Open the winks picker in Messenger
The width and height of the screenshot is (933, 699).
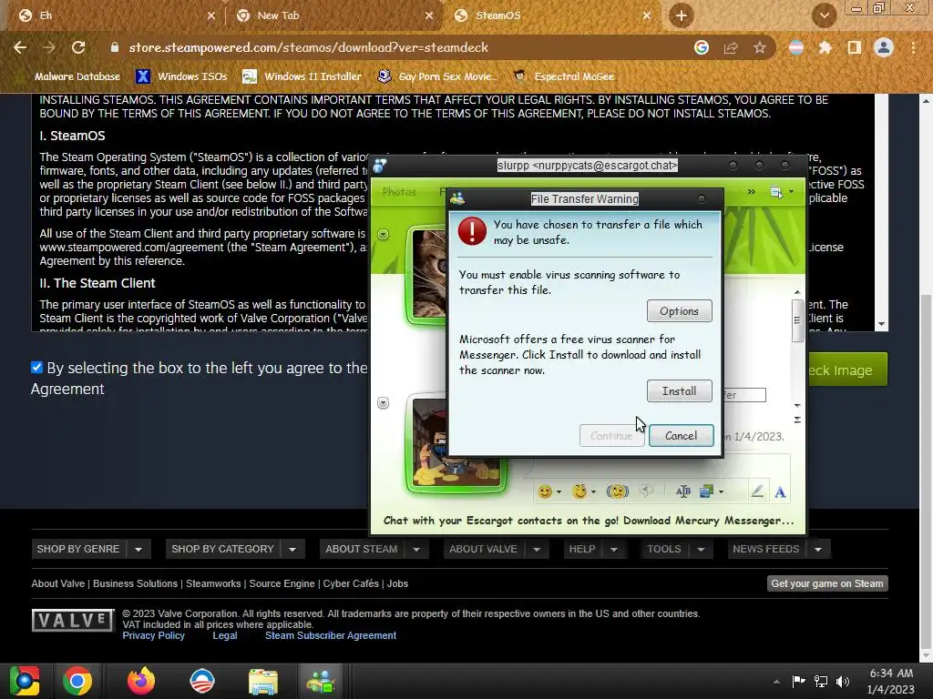(579, 491)
